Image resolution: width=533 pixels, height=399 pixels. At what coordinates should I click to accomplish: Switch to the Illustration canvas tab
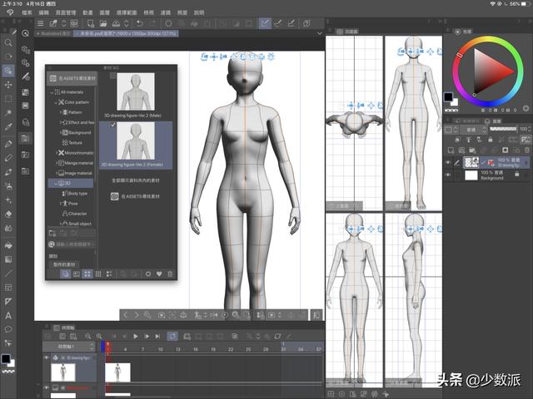[53, 33]
